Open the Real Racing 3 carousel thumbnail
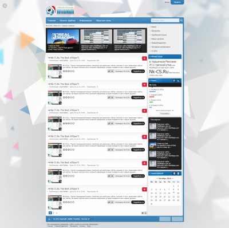Viewport: 229px width, 228px height. point(63,41)
